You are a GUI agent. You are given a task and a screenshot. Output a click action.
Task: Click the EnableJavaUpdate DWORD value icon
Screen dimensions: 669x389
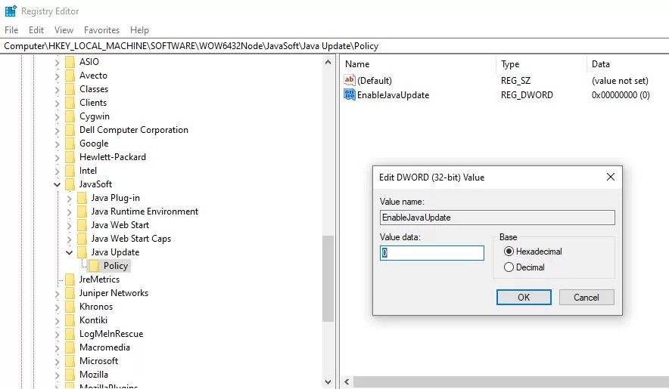click(350, 94)
